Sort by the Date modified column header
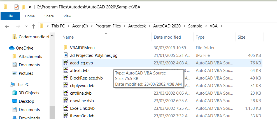277x119 pixels. pos(167,37)
